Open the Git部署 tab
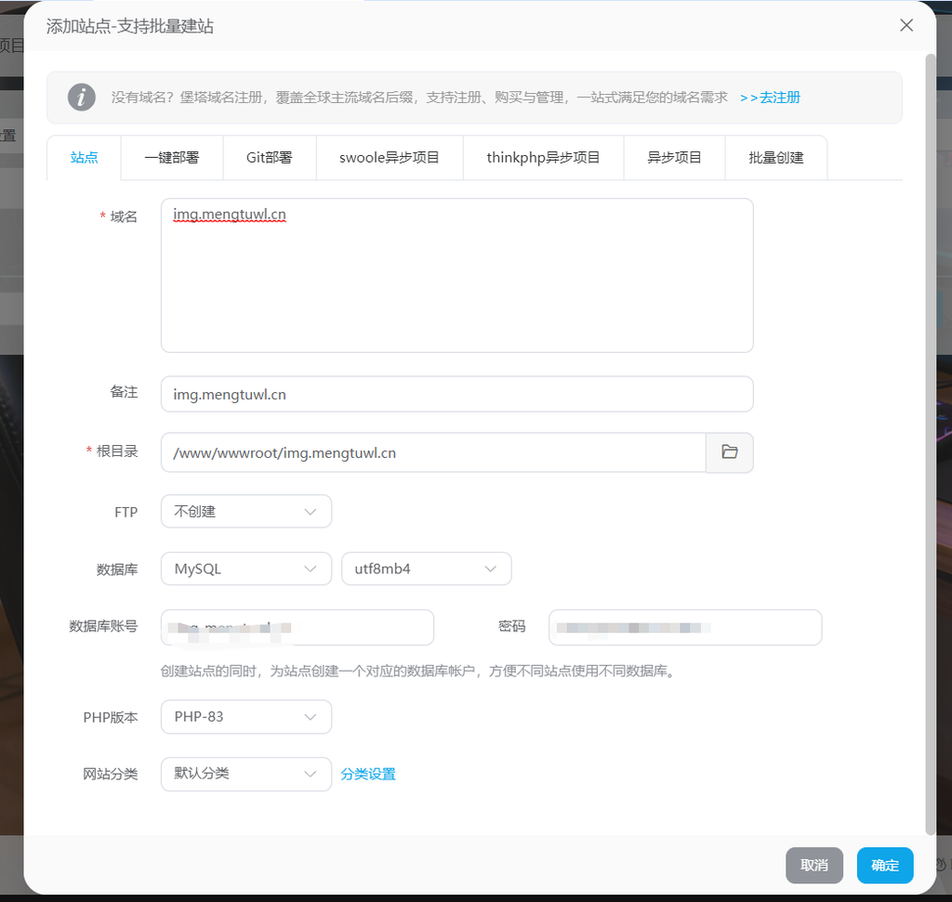The height and width of the screenshot is (902, 952). [x=270, y=158]
